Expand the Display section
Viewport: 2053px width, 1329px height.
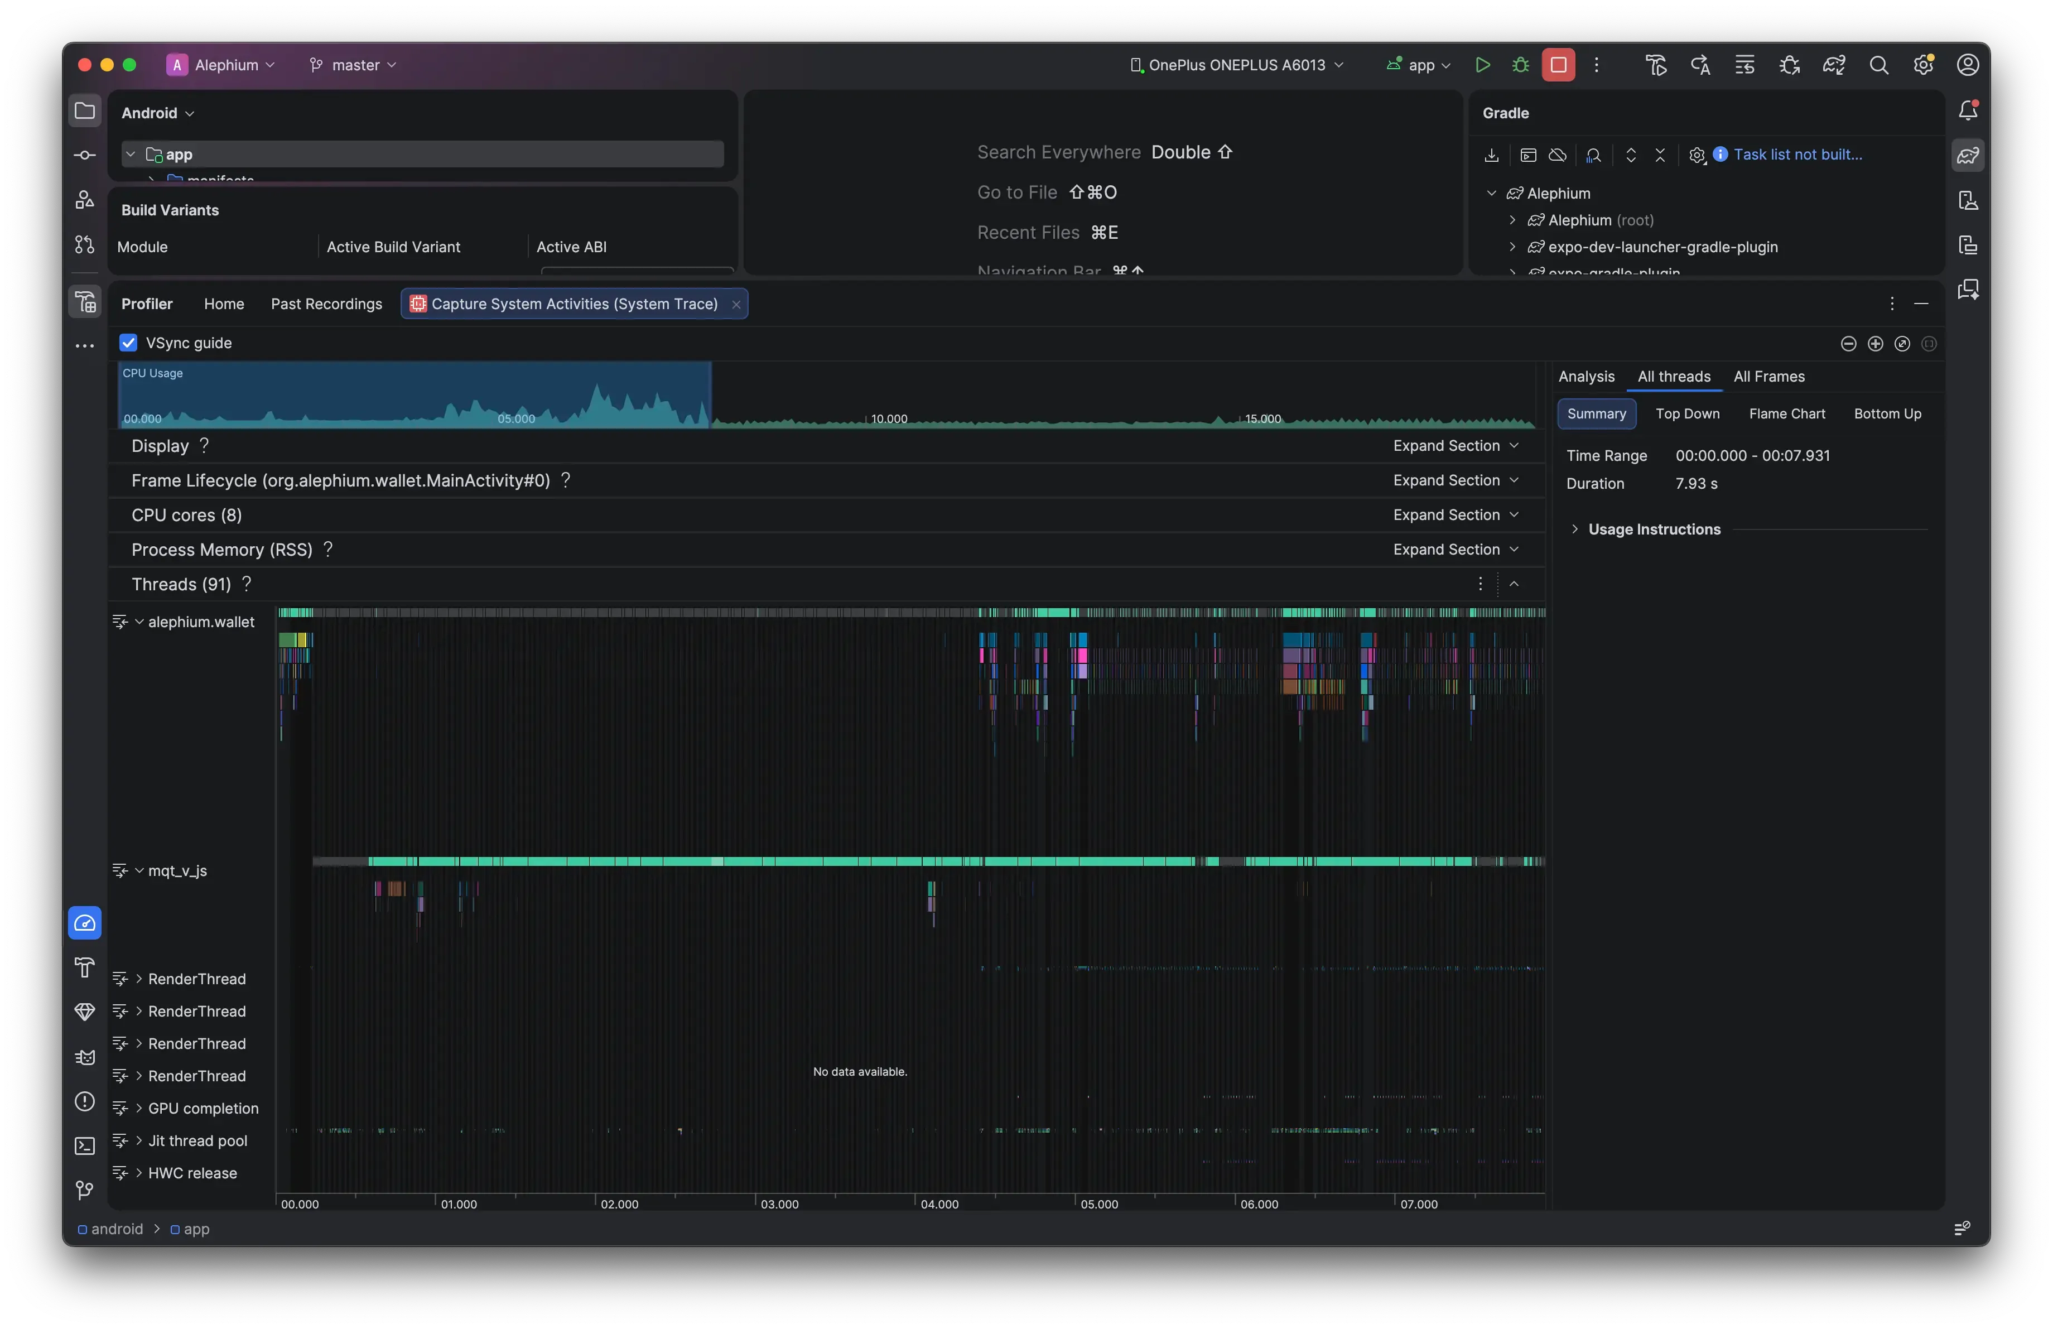click(1456, 446)
